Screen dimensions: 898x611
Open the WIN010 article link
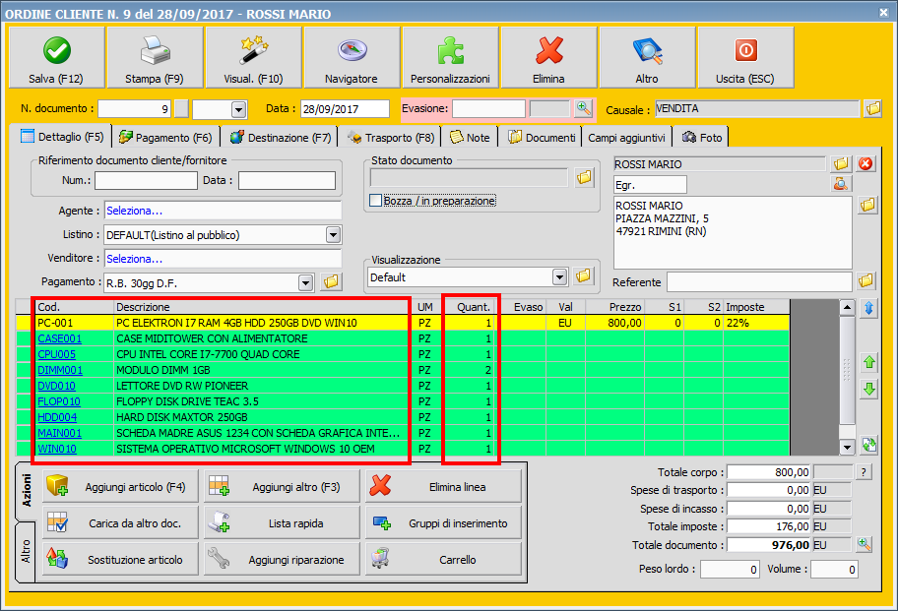[x=57, y=449]
